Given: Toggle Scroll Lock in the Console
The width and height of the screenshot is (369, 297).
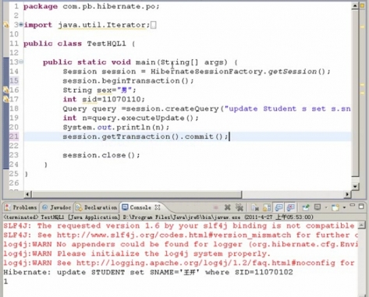Looking at the screenshot, I should 267,207.
